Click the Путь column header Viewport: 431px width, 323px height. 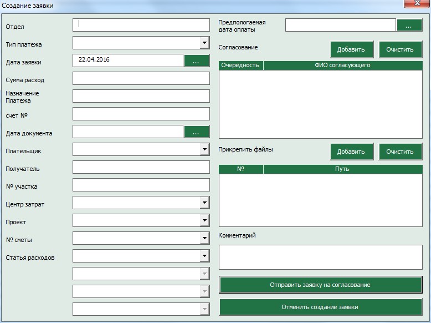click(x=343, y=169)
